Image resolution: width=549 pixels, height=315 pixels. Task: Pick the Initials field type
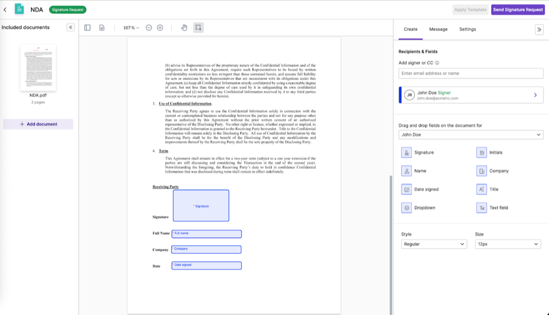pos(482,153)
